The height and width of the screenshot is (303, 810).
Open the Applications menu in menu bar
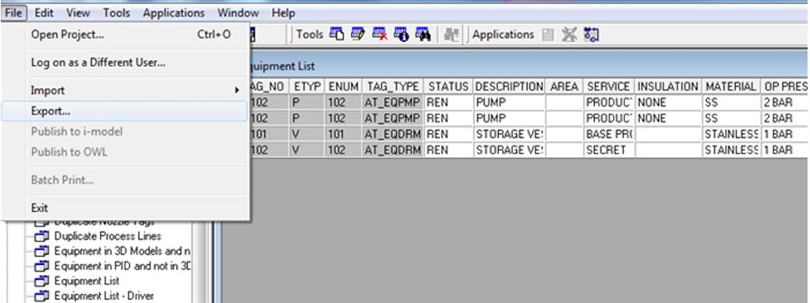pos(174,13)
